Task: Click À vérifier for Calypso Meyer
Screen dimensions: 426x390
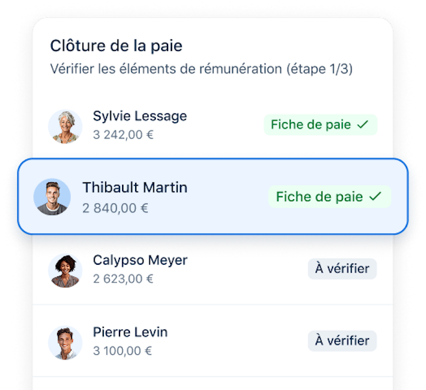Action: pyautogui.click(x=342, y=269)
